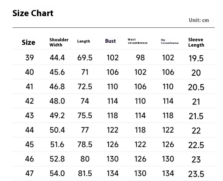Viewport: 223px width, 181px height.
Task: Click size 42 row label
Action: 30,101
